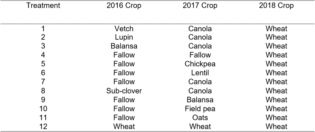This screenshot has height=132, width=315.
Task: Click the Treatment column header
Action: point(43,6)
